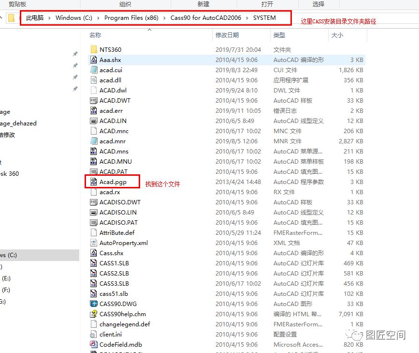The image size is (419, 353).
Task: Click the 7,091 KB size cell
Action: click(x=351, y=314)
